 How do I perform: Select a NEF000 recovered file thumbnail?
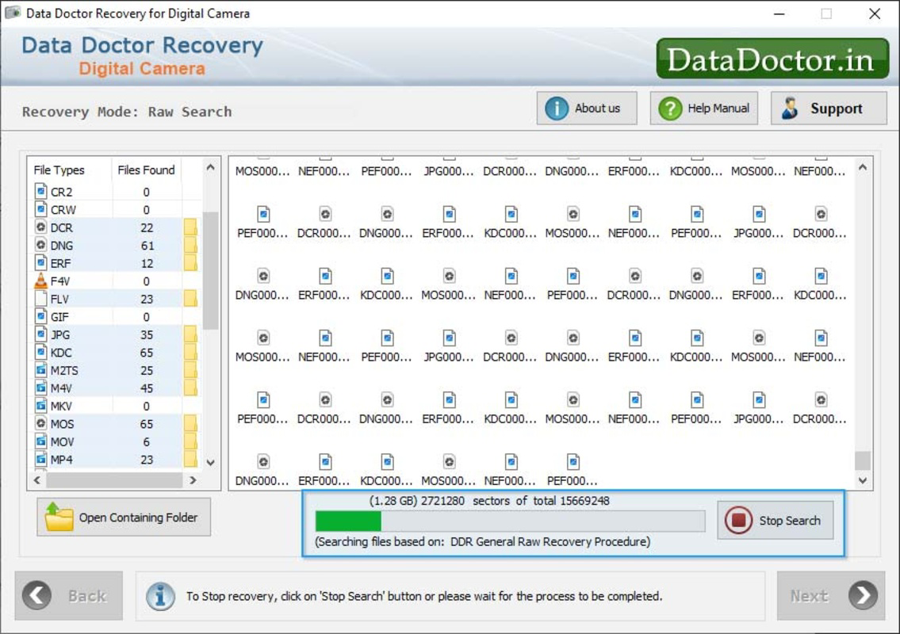(324, 339)
